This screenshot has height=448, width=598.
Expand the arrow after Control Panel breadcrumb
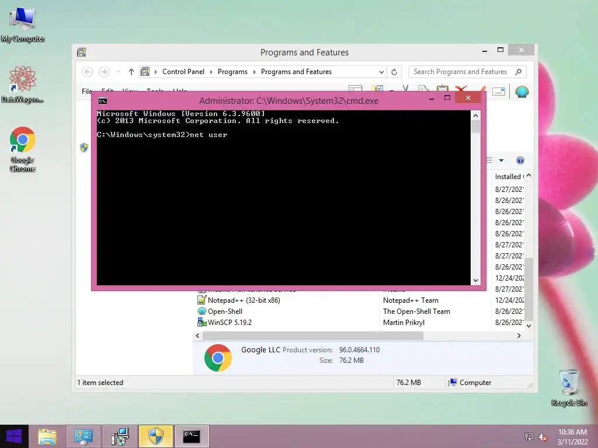tap(211, 72)
